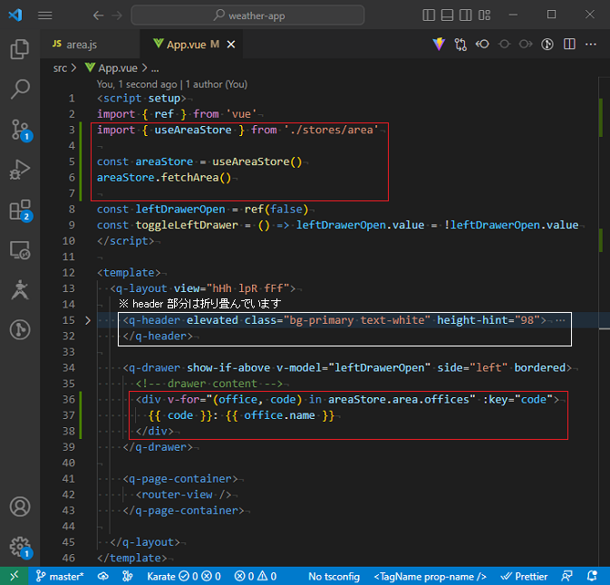Click the Karate status bar entry
610x585 pixels.
click(184, 576)
